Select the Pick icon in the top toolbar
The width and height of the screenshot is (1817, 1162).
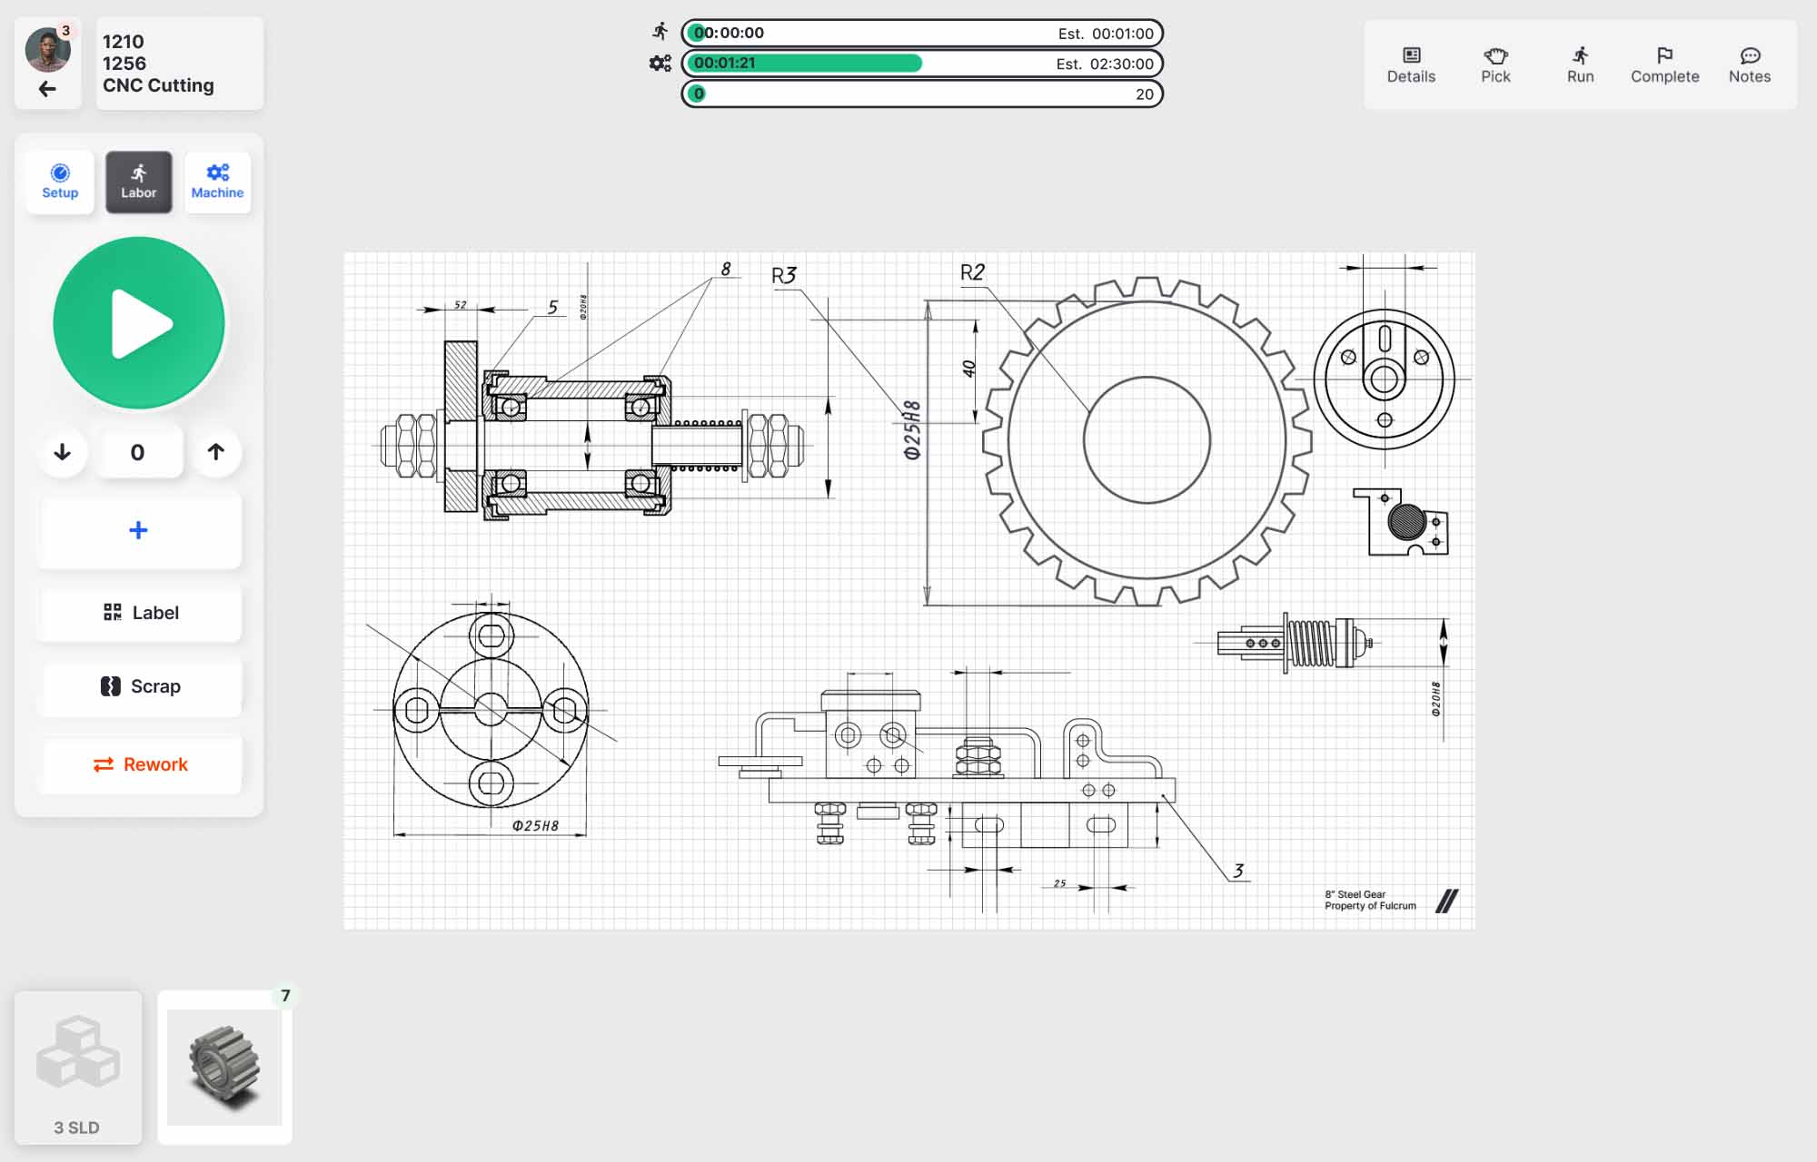1494,64
